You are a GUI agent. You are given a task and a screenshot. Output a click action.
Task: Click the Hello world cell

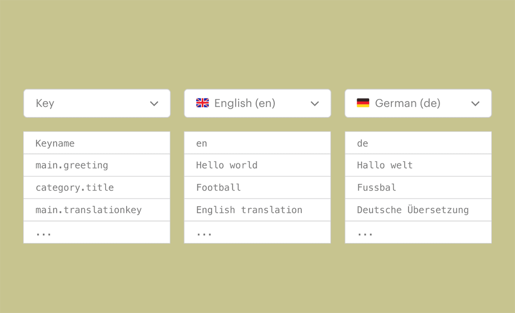point(257,165)
